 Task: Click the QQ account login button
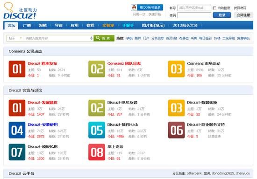tap(147, 7)
